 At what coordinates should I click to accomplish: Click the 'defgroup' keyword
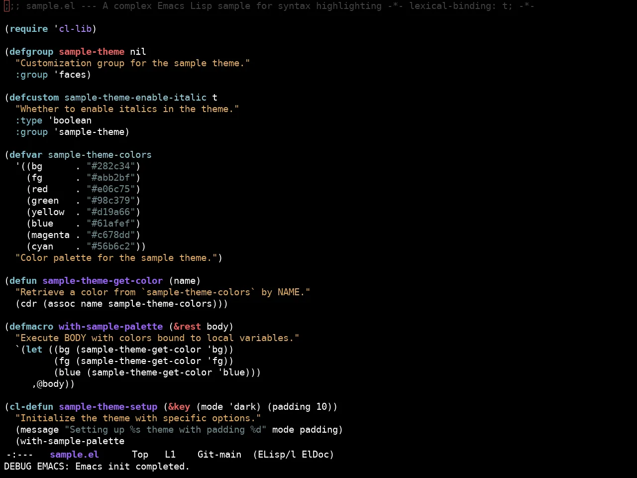31,52
